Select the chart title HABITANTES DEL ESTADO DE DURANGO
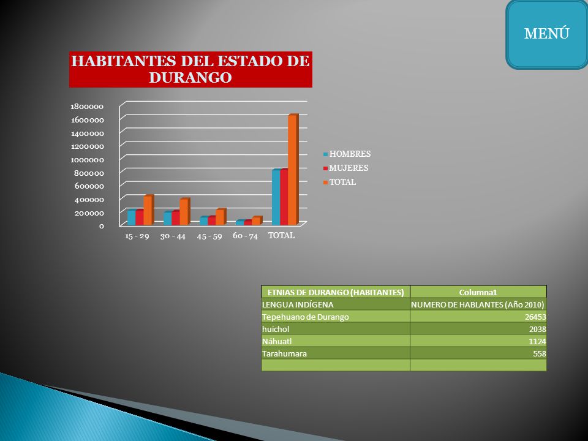 click(x=190, y=69)
